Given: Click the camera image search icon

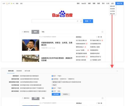Looking at the screenshot, I should [81, 21].
